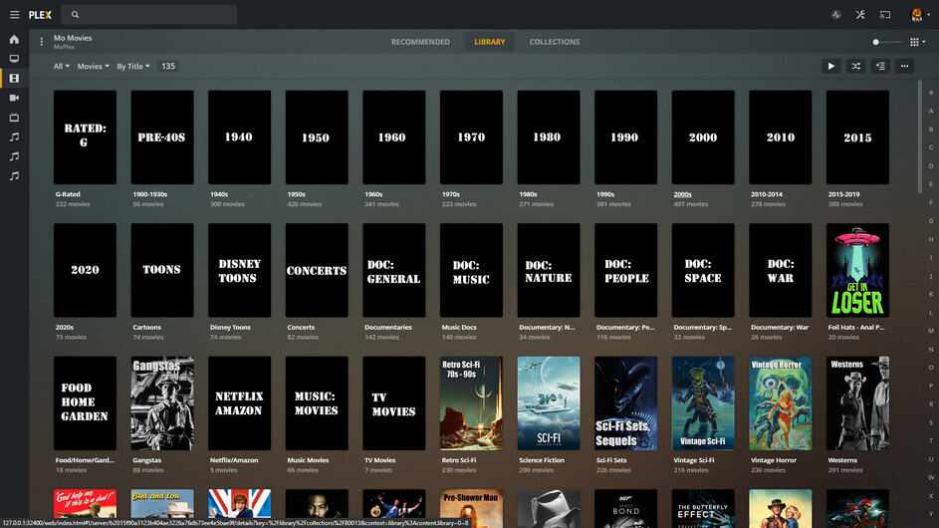Click the Add to playlist icon
The height and width of the screenshot is (528, 939).
880,66
